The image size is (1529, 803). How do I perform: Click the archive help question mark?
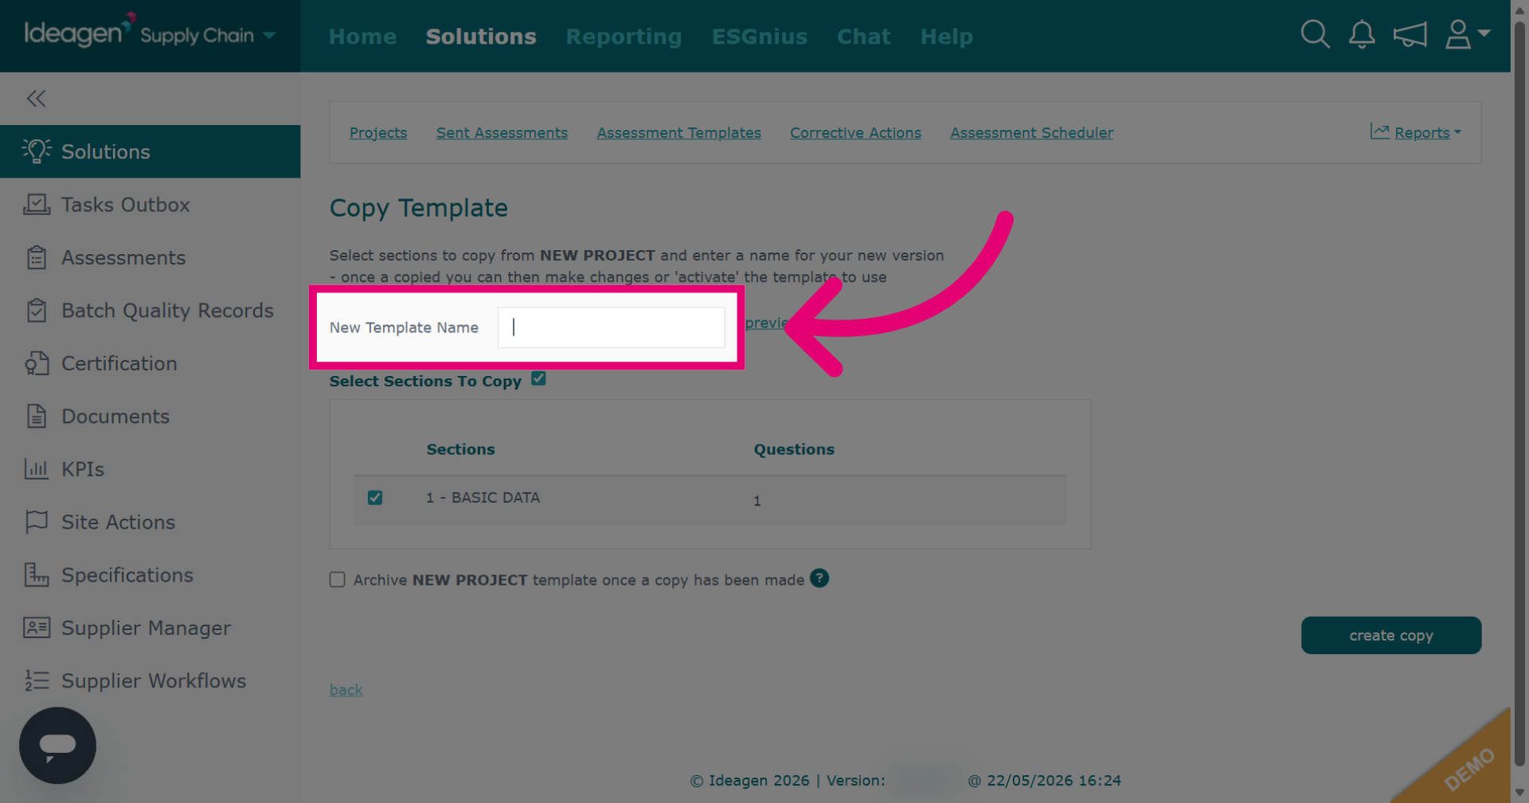click(x=819, y=578)
